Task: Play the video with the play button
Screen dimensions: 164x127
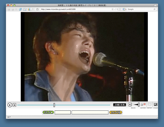Action: tap(10, 105)
